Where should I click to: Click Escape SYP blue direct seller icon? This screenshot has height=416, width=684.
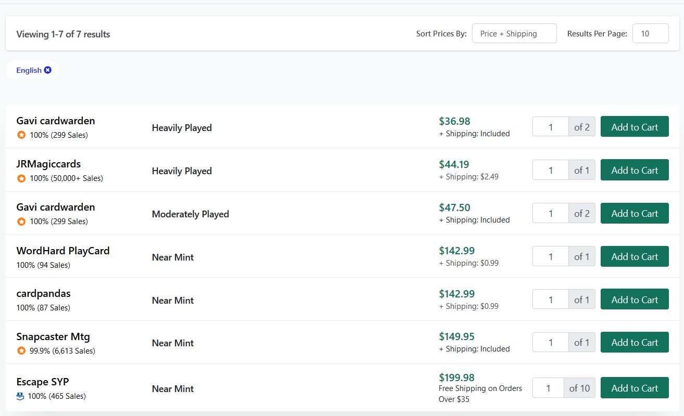pyautogui.click(x=21, y=396)
